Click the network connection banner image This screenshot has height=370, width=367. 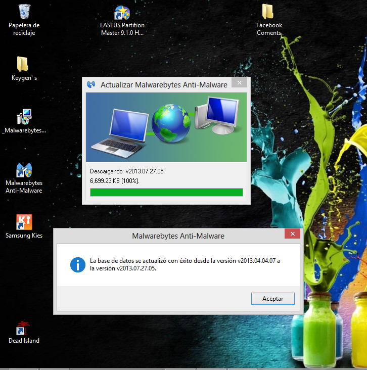click(x=166, y=127)
